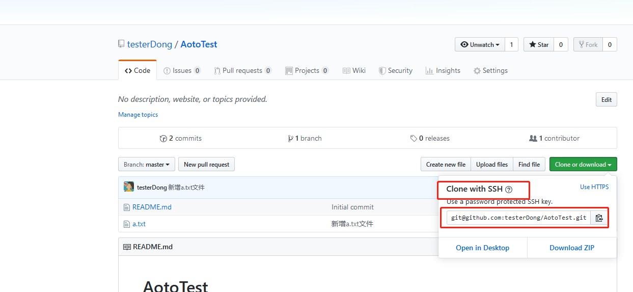View the 1 branch list

tap(305, 138)
